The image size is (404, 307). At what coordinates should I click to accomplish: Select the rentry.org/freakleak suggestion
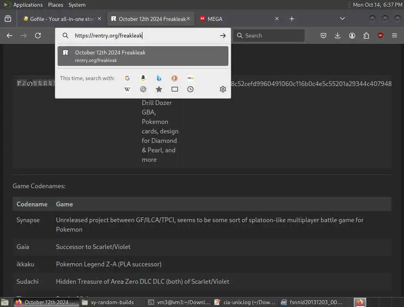click(x=143, y=56)
